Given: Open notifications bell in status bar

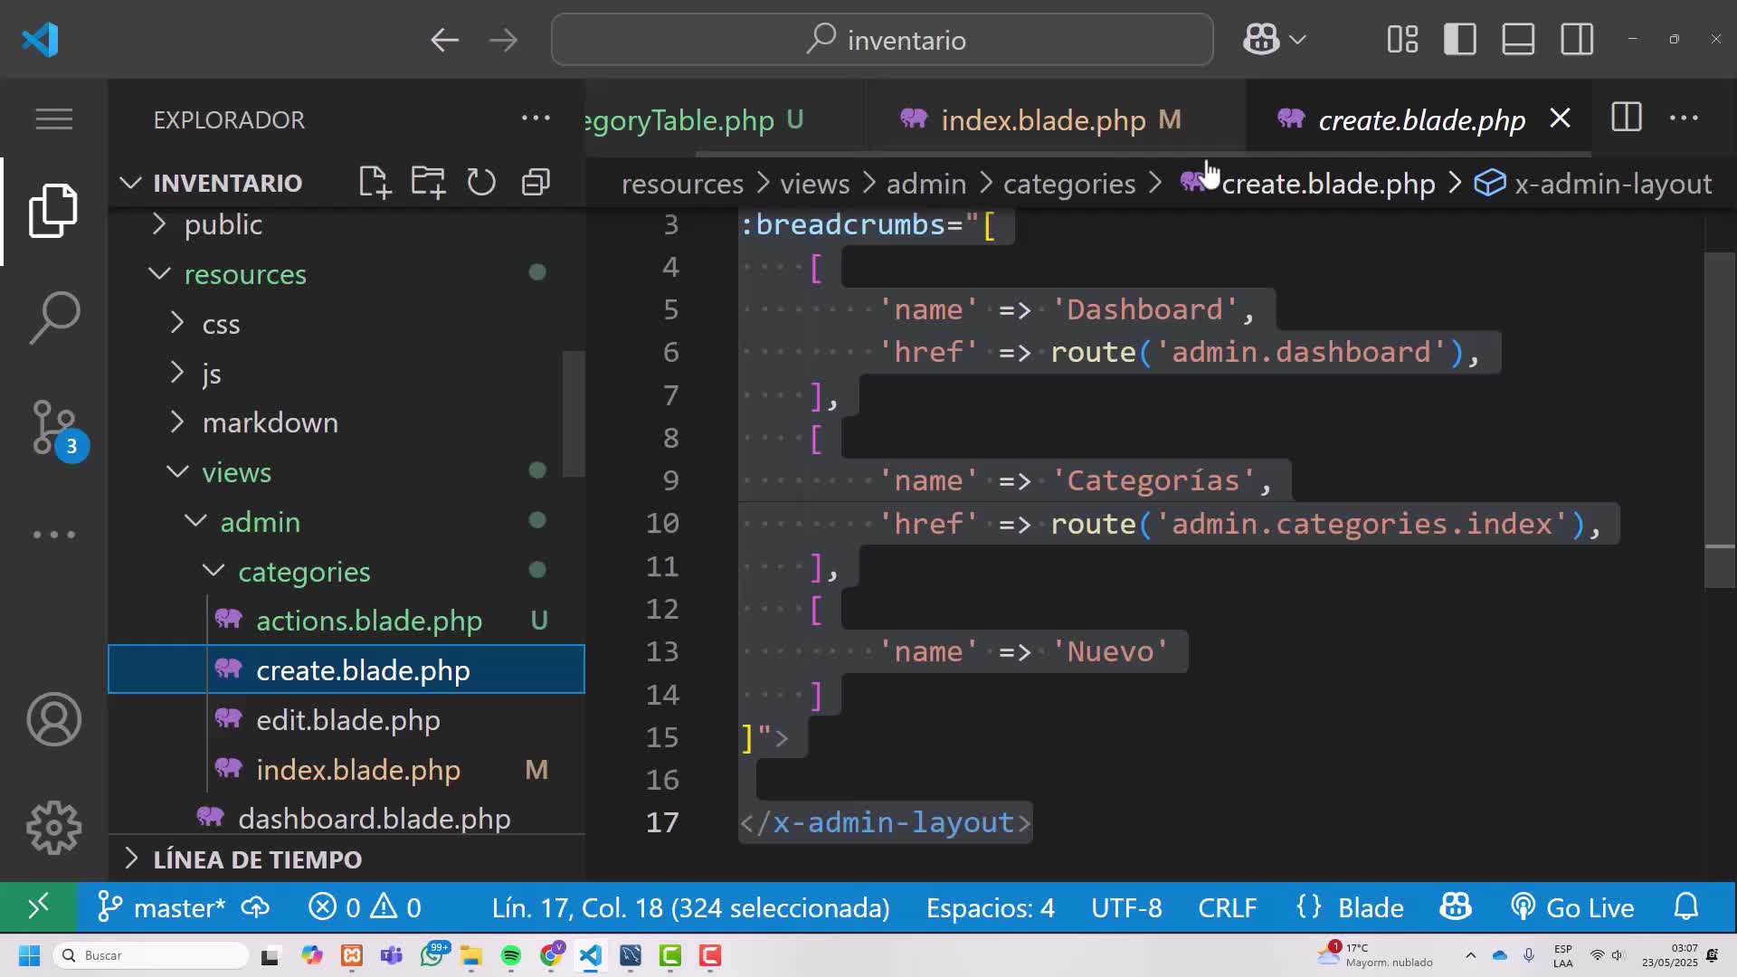Looking at the screenshot, I should point(1686,907).
